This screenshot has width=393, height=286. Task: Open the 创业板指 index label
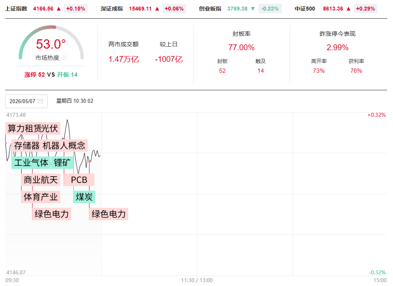210,9
